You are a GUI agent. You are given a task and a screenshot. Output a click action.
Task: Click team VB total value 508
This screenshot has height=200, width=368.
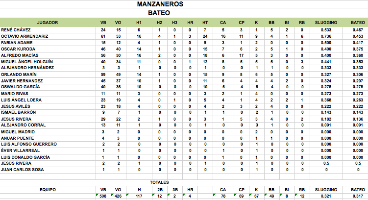[103, 196]
